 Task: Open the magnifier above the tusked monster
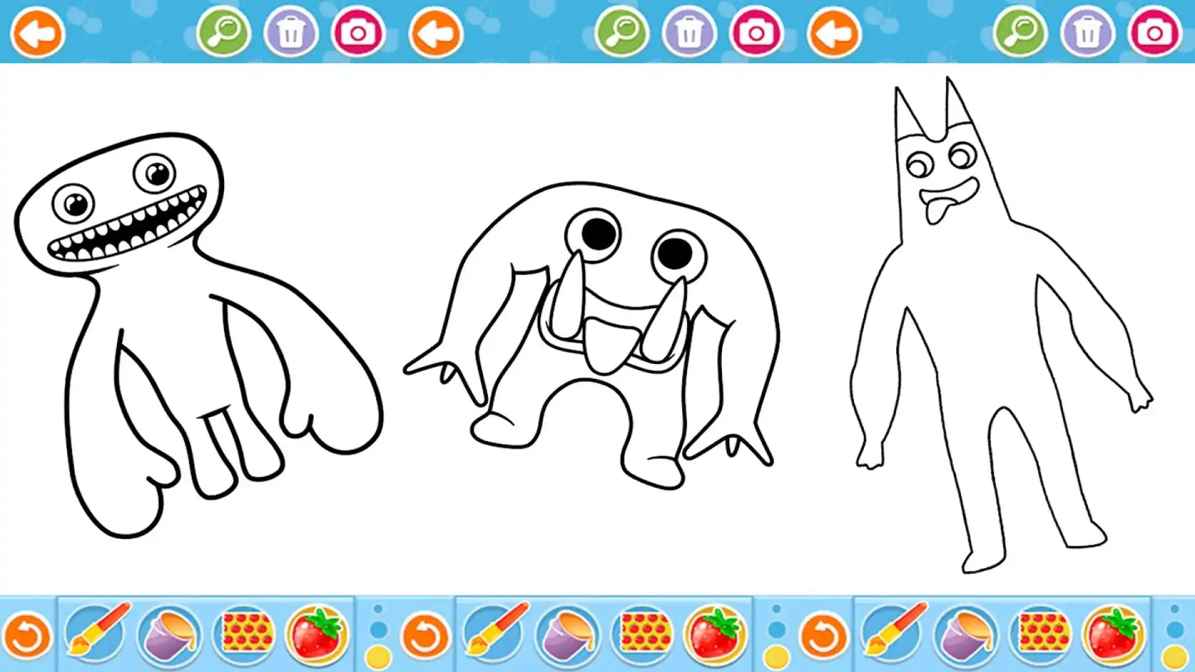[622, 33]
